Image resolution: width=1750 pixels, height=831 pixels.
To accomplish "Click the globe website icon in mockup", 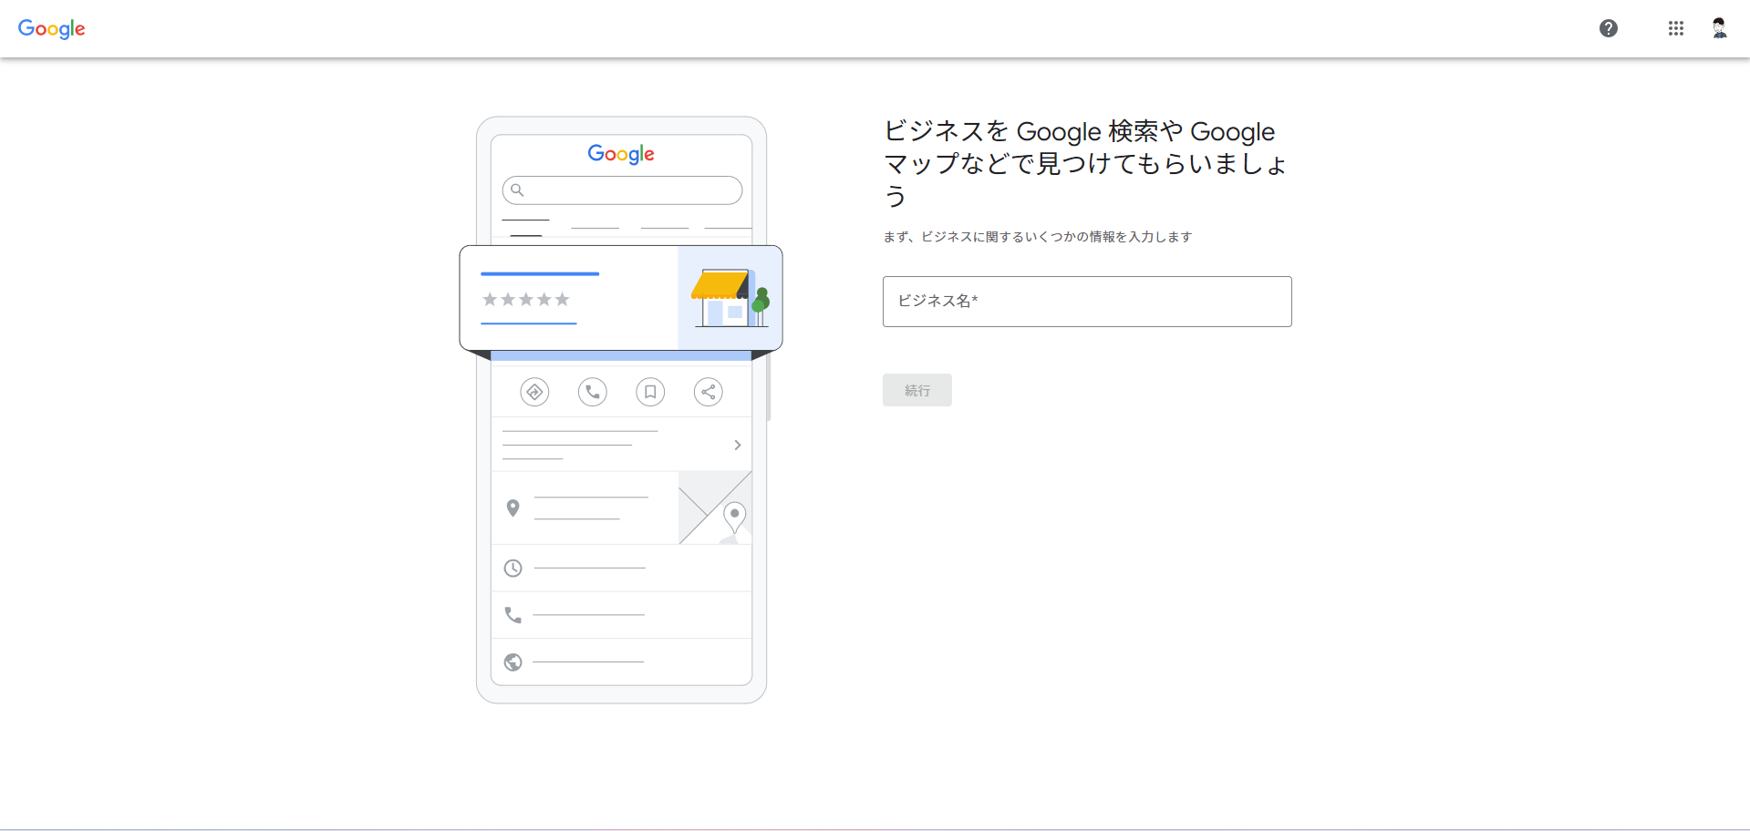I will pos(513,662).
